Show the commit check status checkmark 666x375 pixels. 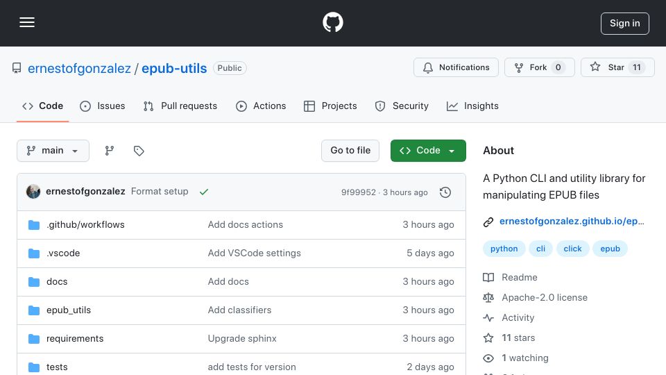tap(204, 192)
